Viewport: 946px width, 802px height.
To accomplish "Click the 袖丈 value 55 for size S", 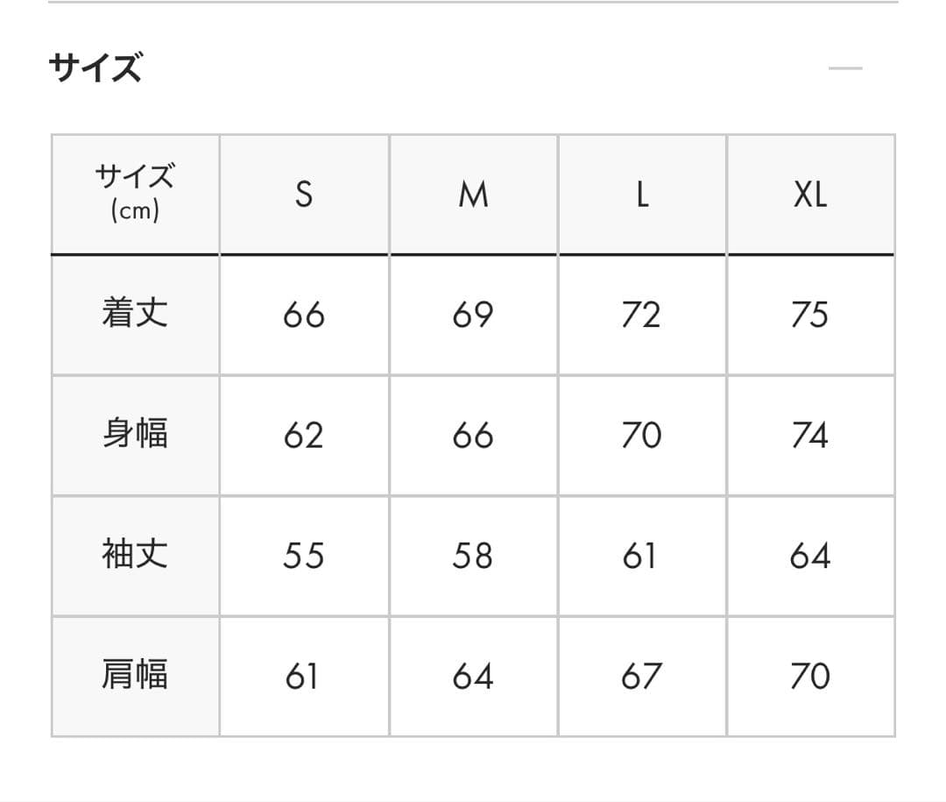I will (302, 555).
